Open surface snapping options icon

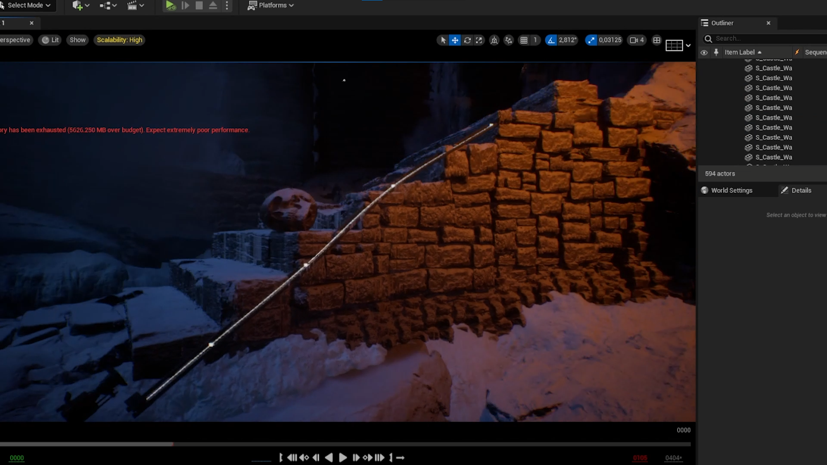(x=509, y=40)
